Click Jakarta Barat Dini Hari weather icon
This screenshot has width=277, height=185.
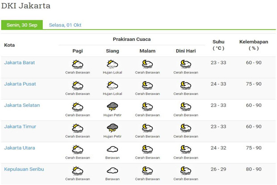[x=186, y=64]
